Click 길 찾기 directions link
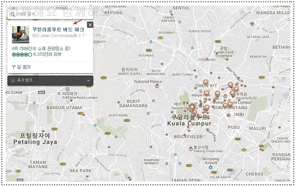296x187 pixels. coord(23,67)
